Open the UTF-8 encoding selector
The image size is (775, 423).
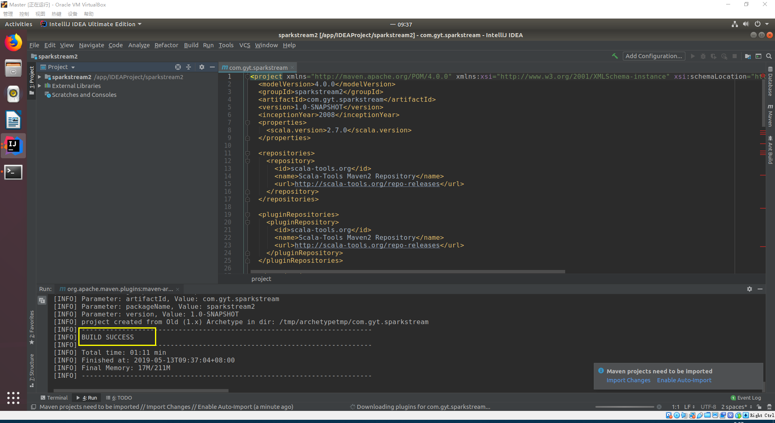(708, 407)
